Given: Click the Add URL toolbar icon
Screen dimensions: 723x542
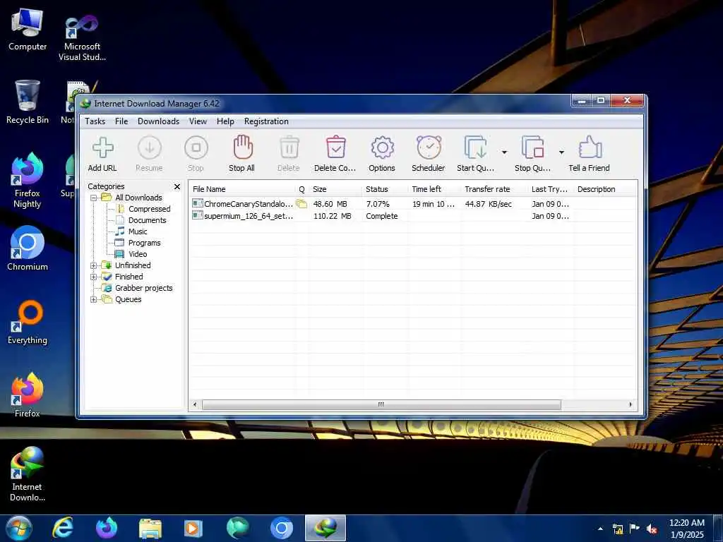Looking at the screenshot, I should [103, 147].
